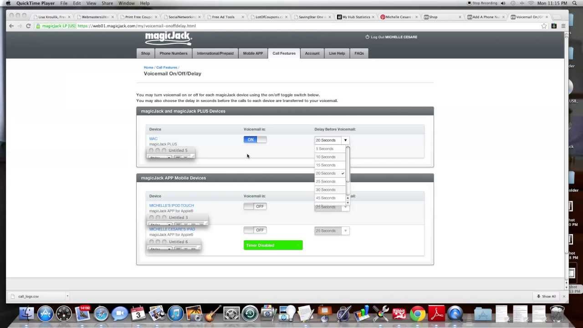This screenshot has height=328, width=583.
Task: Click the magicJack logo
Action: pyautogui.click(x=169, y=38)
